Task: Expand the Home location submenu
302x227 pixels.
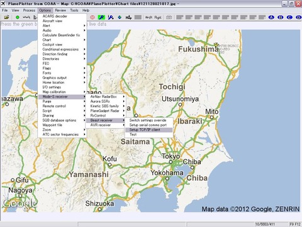Action: coord(62,83)
